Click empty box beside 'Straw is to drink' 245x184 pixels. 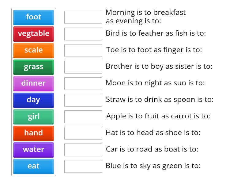pos(83,100)
